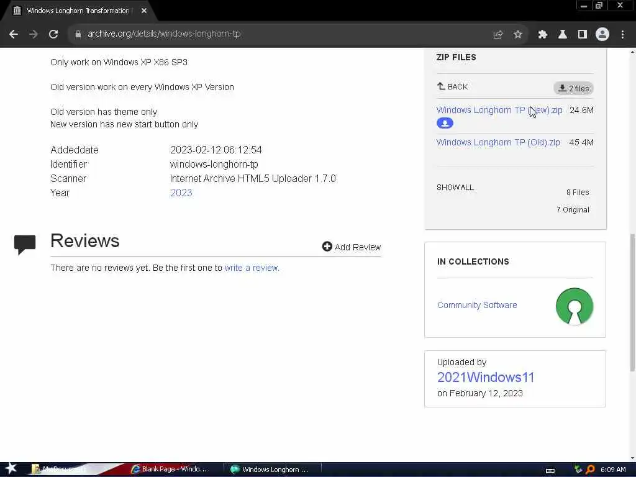Click the blue download badge under New.zip
This screenshot has width=636, height=477.
pyautogui.click(x=445, y=124)
